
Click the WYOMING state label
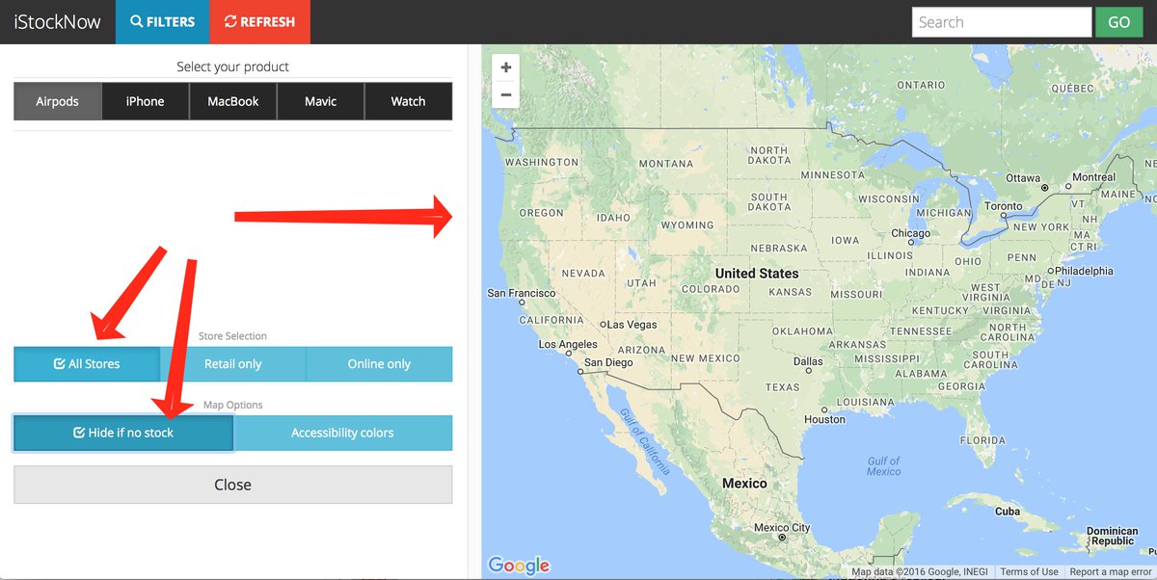pos(687,225)
